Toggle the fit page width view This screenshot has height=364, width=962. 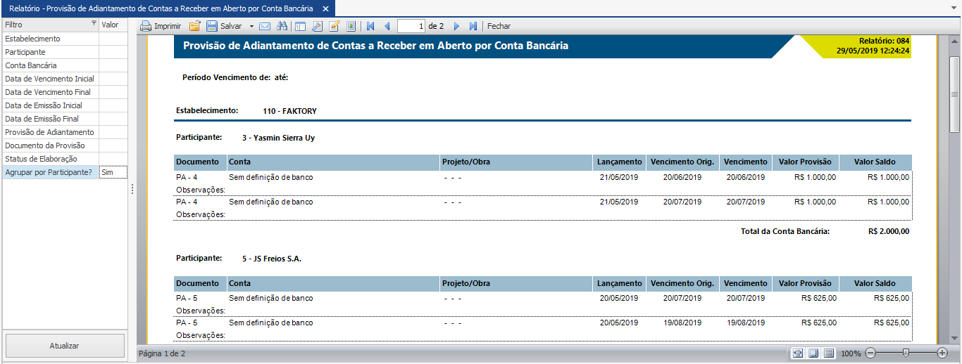point(797,353)
